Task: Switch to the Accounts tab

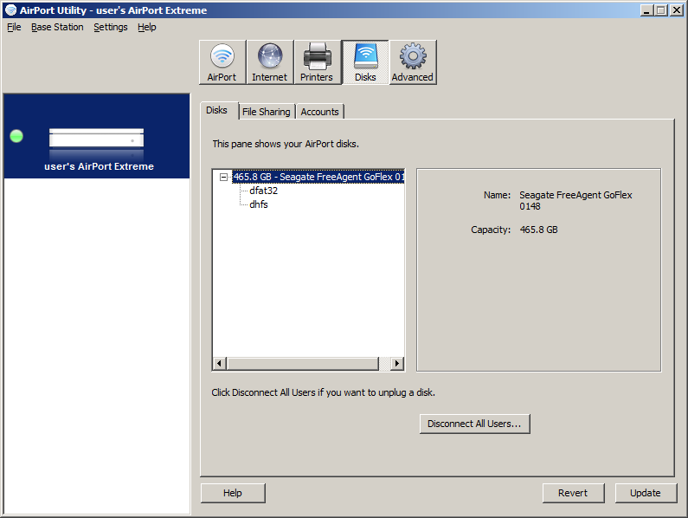Action: 319,112
